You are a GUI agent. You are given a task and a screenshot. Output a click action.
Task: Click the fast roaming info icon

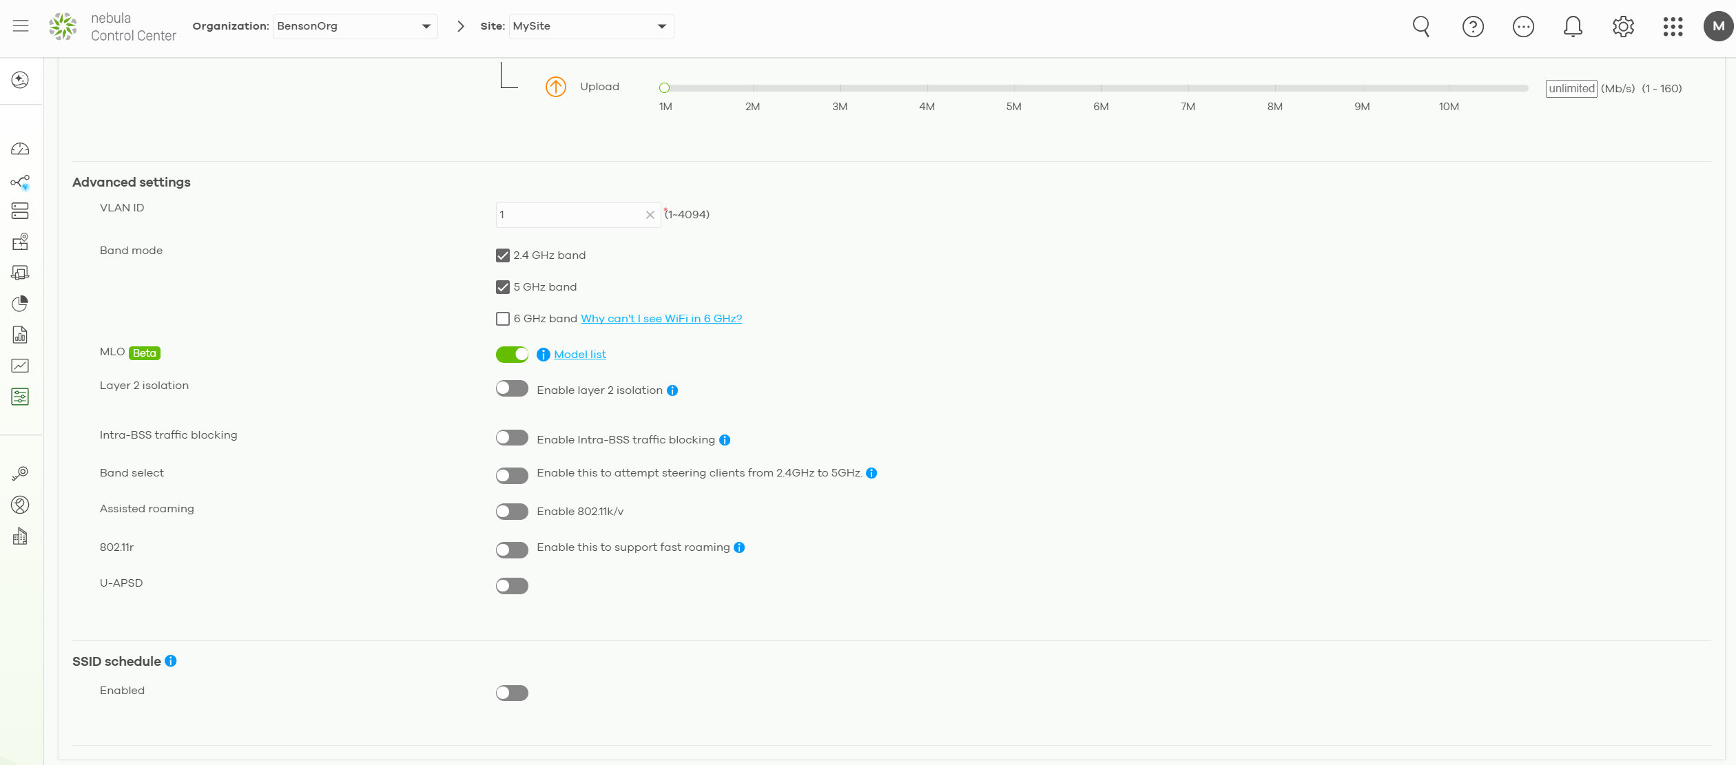click(739, 547)
